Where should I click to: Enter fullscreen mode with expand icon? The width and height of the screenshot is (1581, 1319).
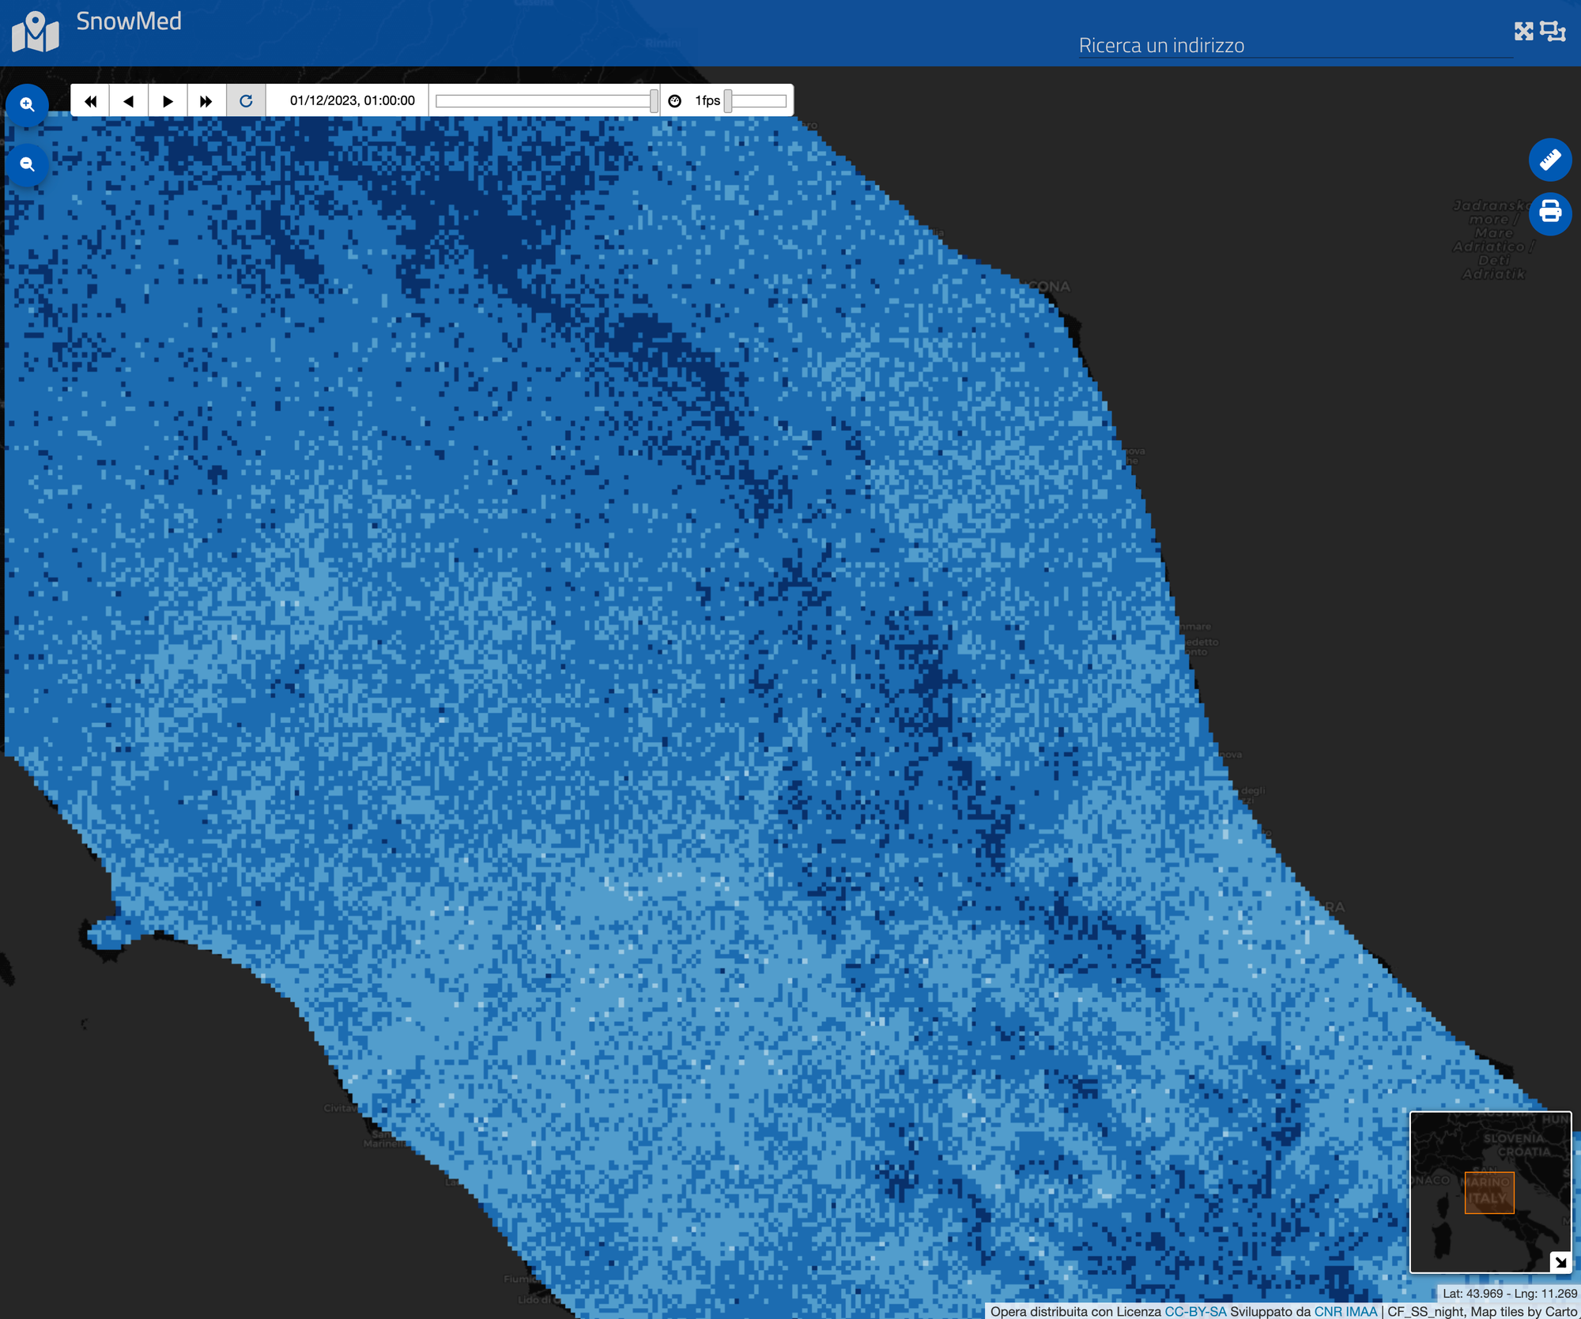(1523, 32)
